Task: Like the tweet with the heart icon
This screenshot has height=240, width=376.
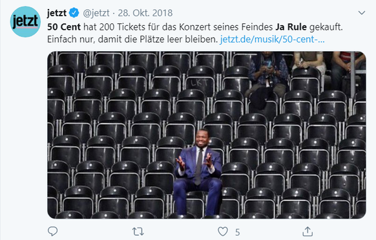Action: tap(223, 232)
